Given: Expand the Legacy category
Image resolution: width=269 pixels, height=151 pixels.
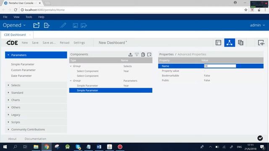Looking at the screenshot, I should point(36,115).
